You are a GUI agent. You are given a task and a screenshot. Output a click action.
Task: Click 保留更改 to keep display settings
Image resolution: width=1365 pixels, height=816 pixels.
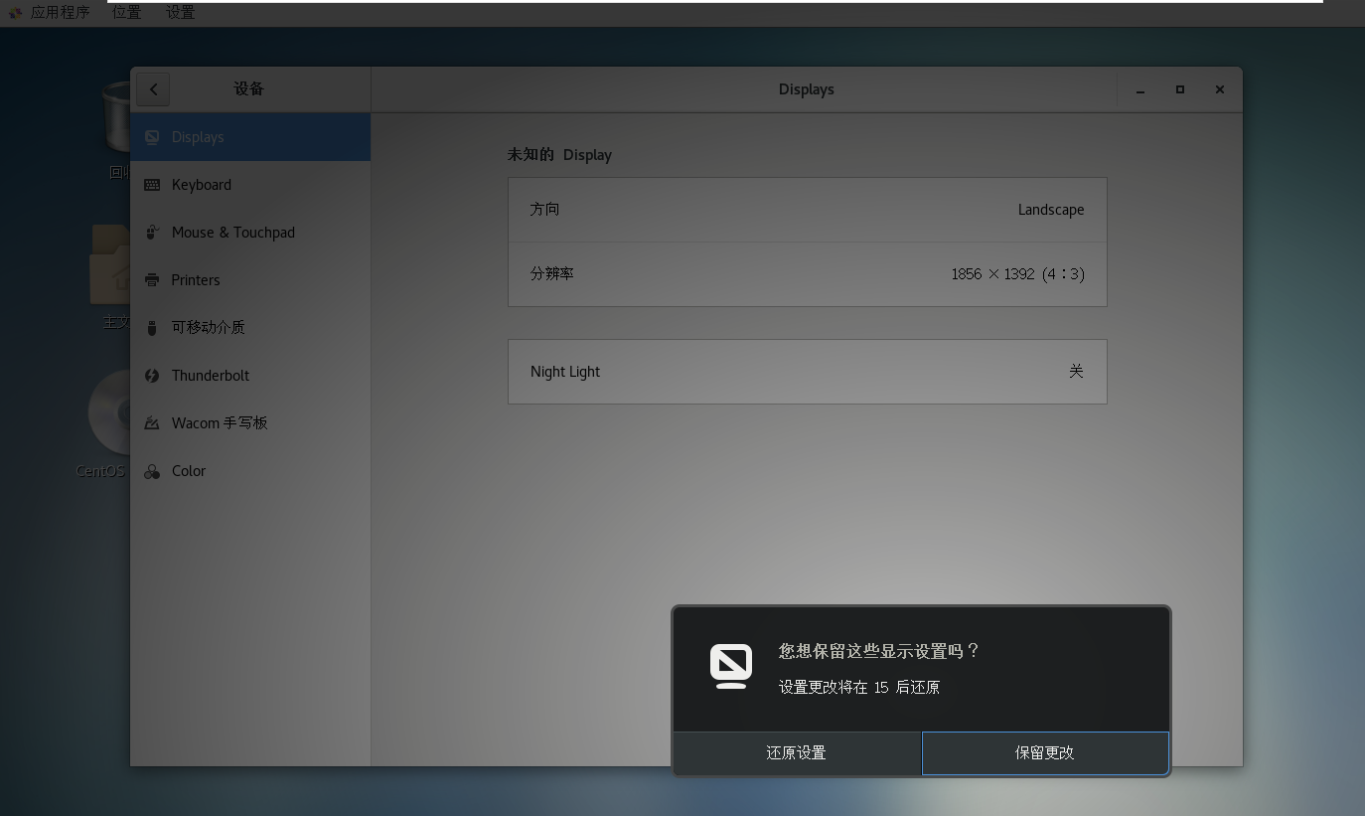pyautogui.click(x=1045, y=752)
